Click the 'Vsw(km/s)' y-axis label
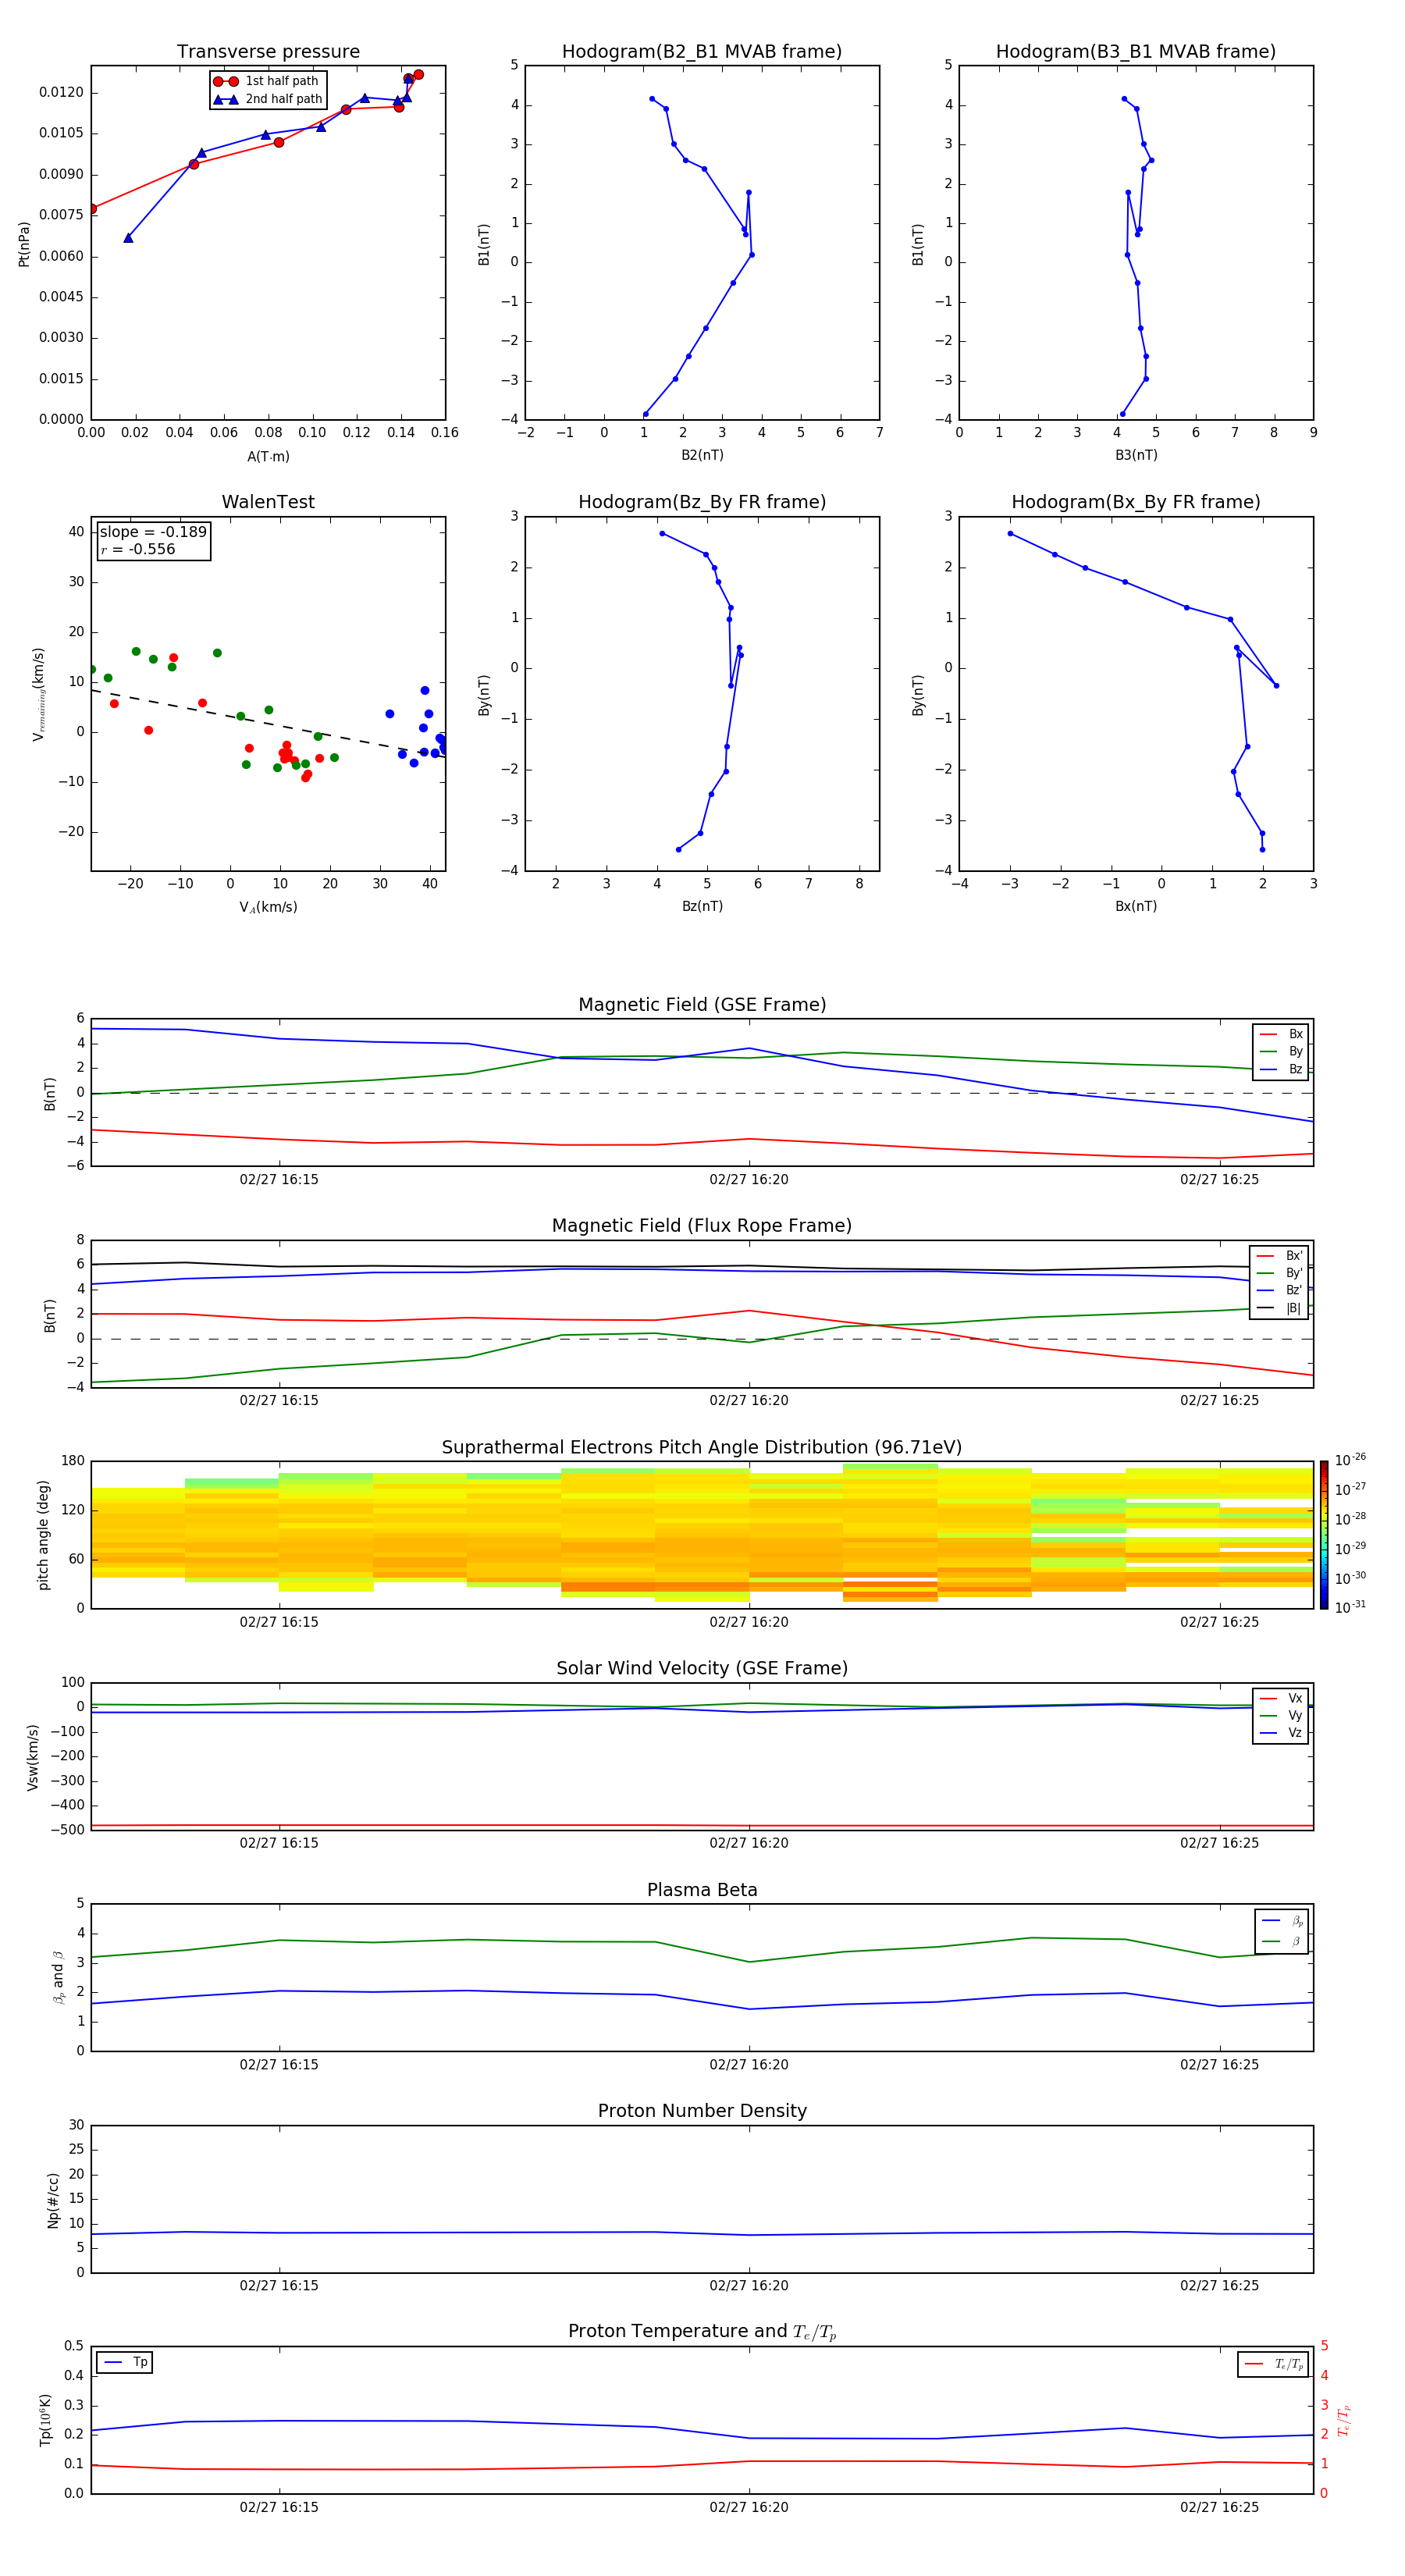This screenshot has width=1405, height=2576. pyautogui.click(x=33, y=1757)
